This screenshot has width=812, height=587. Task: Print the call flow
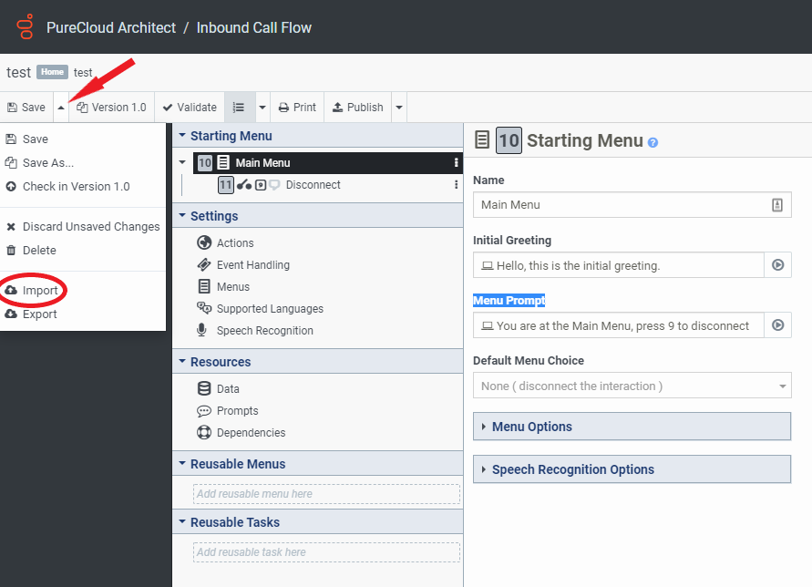click(x=297, y=108)
